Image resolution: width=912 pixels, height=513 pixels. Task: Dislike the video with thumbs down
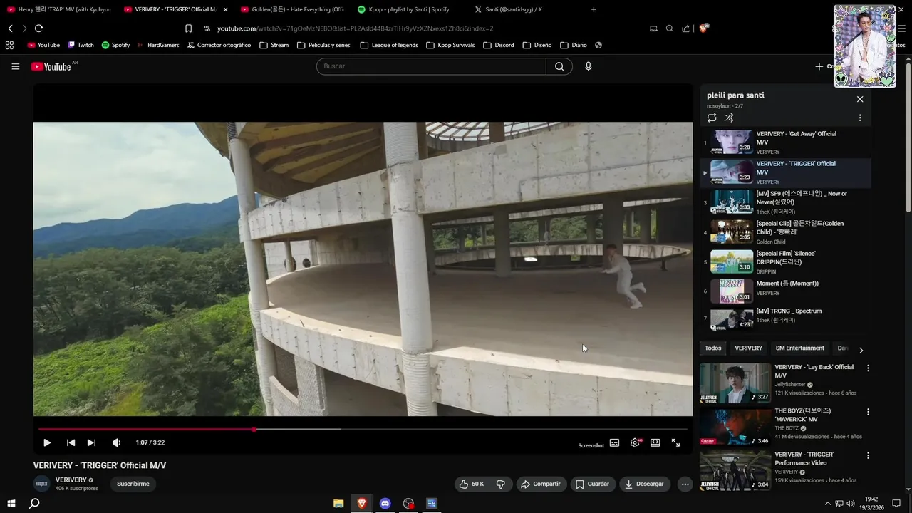pos(501,484)
